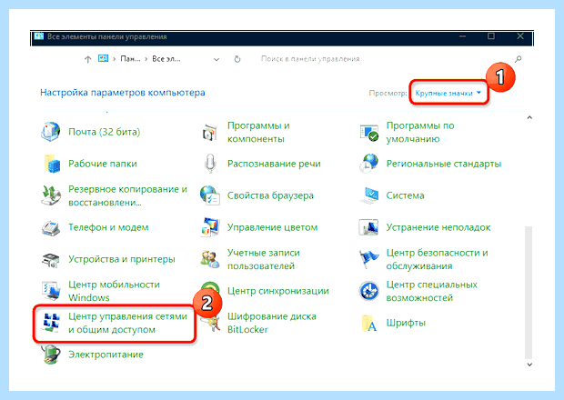Go up one level with up arrow
Image resolution: width=564 pixels, height=400 pixels.
(87, 59)
